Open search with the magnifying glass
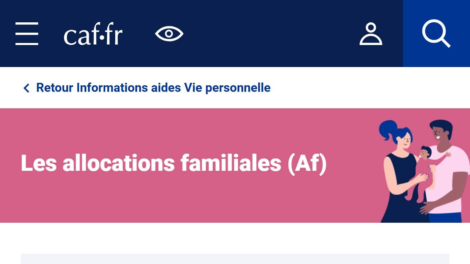 tap(436, 34)
